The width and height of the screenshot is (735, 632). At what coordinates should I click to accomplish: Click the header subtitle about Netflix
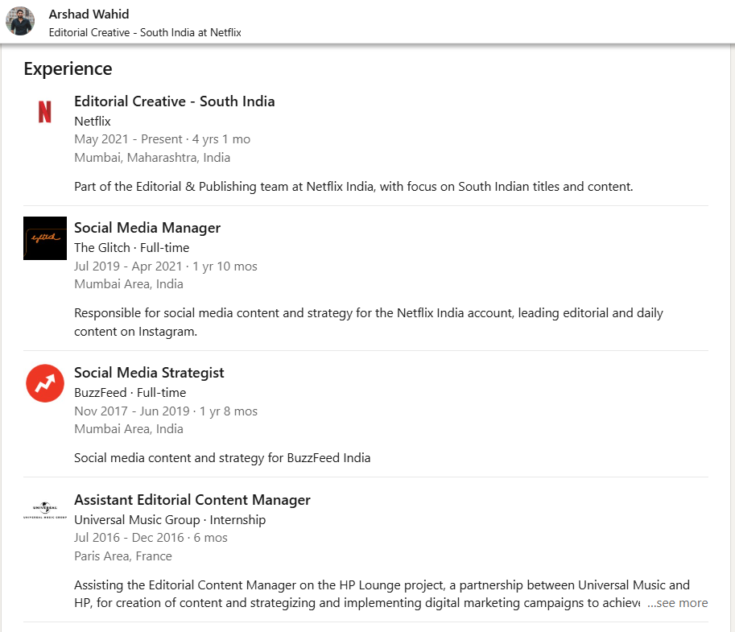(145, 32)
